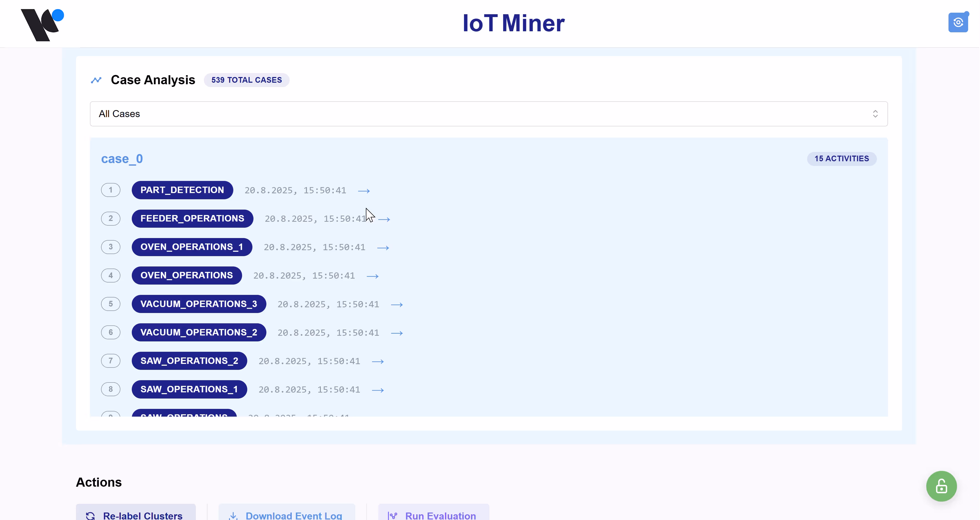Click the 539 TOTAL CASES badge

247,80
